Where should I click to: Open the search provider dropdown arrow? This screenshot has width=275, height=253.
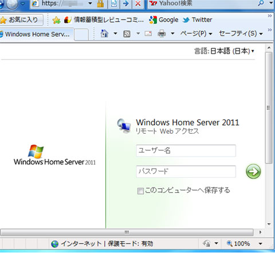(x=271, y=3)
